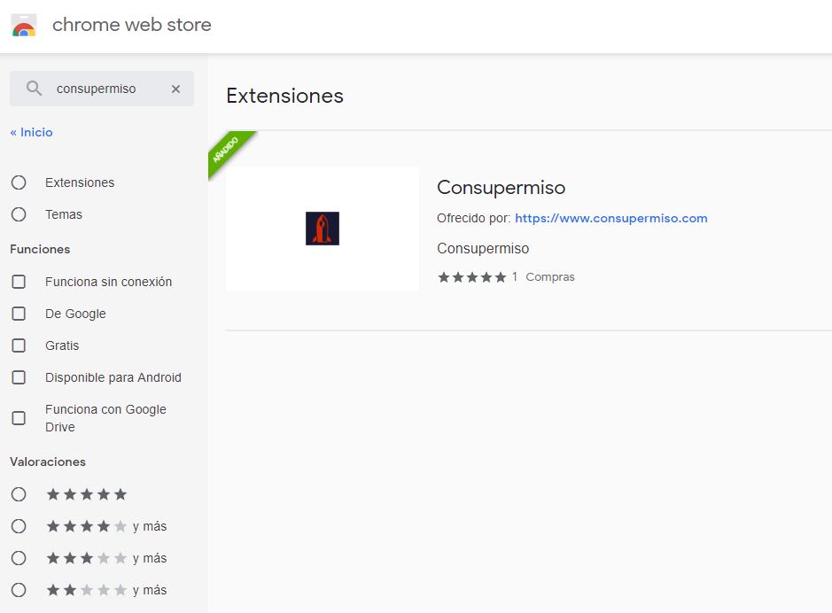This screenshot has width=832, height=613.
Task: Check Funciona con Google Drive
Action: pos(19,418)
